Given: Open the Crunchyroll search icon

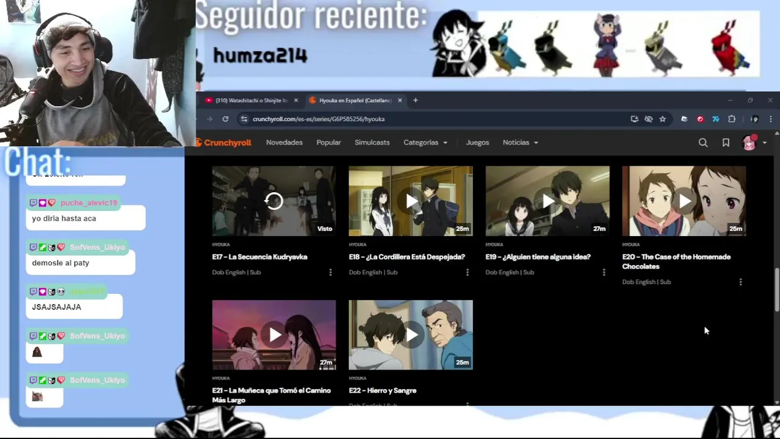Looking at the screenshot, I should (703, 143).
